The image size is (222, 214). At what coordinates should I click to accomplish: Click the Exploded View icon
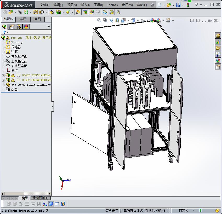[x=92, y=12]
